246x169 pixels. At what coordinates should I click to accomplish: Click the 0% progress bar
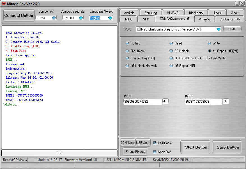(x=60, y=153)
